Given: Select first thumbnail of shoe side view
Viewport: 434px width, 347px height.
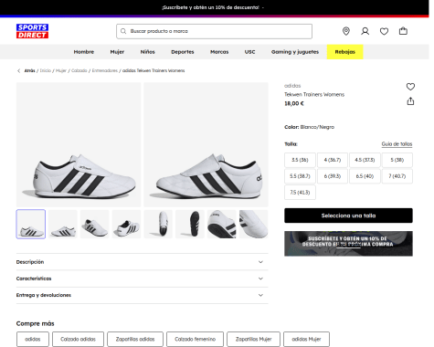Looking at the screenshot, I should [x=31, y=224].
